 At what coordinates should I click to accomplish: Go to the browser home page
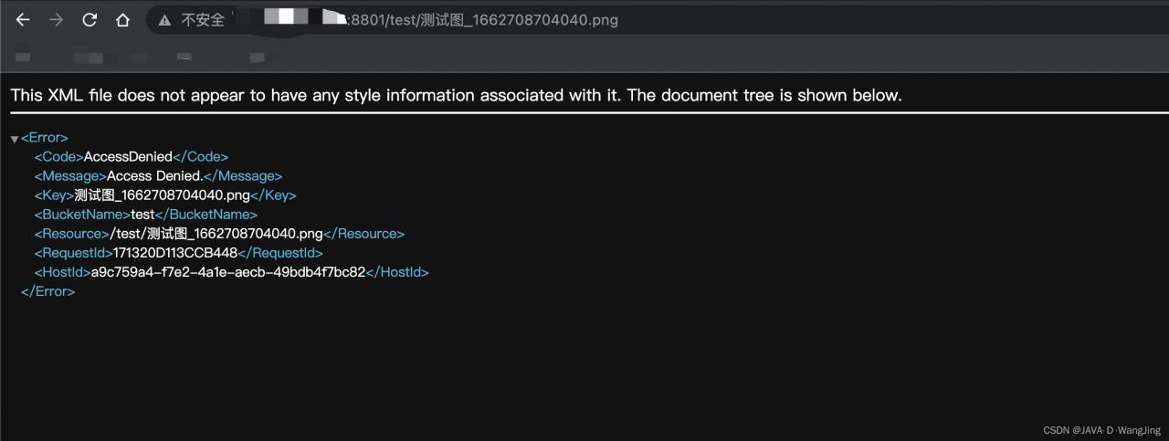[x=122, y=20]
